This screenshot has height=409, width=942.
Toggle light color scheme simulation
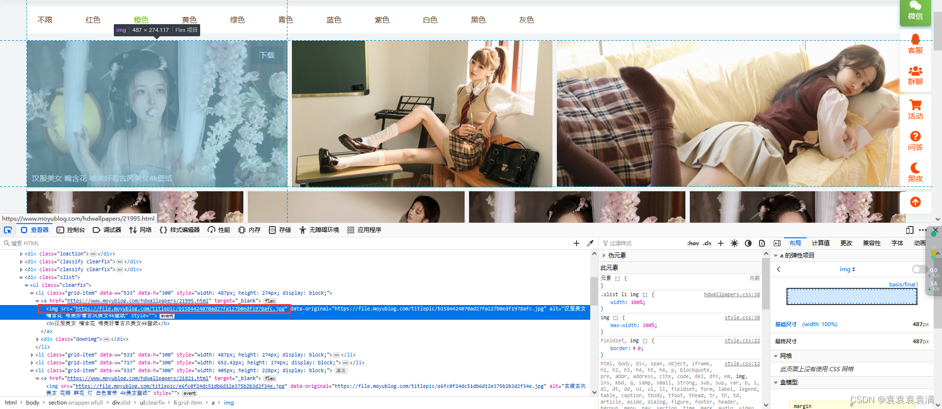[734, 243]
